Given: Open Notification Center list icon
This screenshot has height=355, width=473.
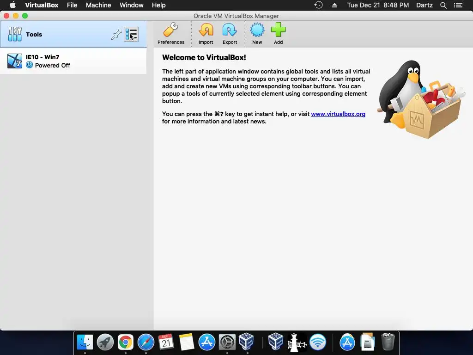Looking at the screenshot, I should click(x=458, y=5).
